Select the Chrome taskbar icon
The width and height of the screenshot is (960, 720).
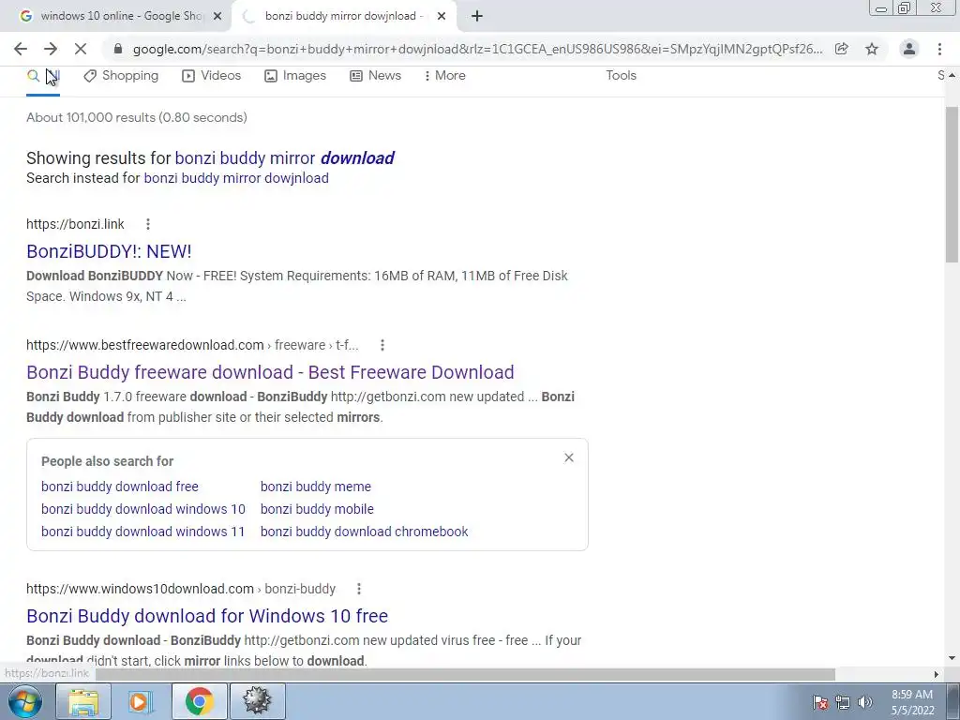[x=199, y=701]
